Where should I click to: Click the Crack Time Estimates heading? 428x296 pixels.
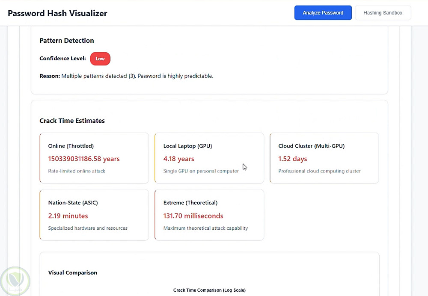tap(72, 121)
